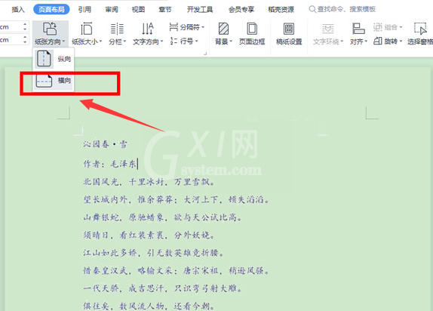Viewport: 433px width, 311px height.
Task: Expand the 分栏 dropdown arrow
Action: click(124, 42)
